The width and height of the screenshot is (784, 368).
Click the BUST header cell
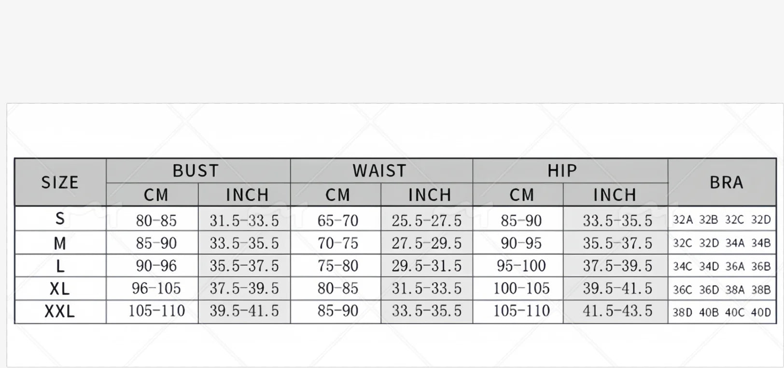coord(196,171)
